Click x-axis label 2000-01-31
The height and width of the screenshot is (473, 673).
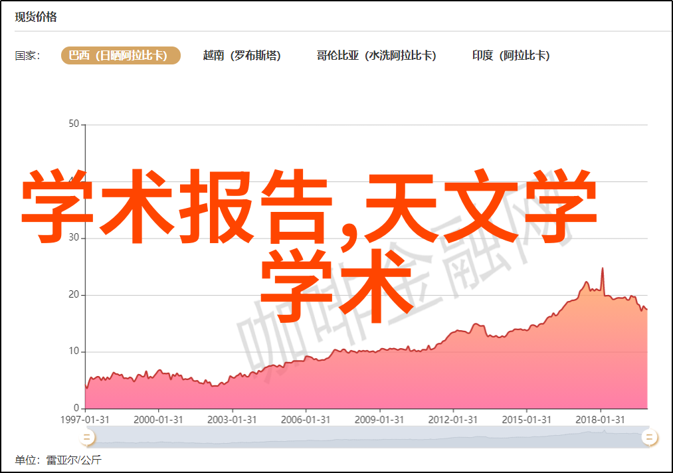[x=158, y=420]
